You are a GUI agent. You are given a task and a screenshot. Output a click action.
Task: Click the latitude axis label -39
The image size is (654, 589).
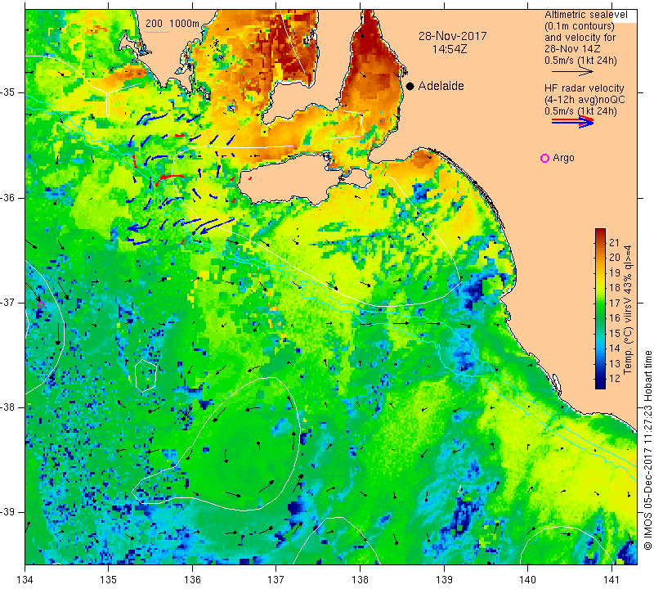(x=7, y=512)
